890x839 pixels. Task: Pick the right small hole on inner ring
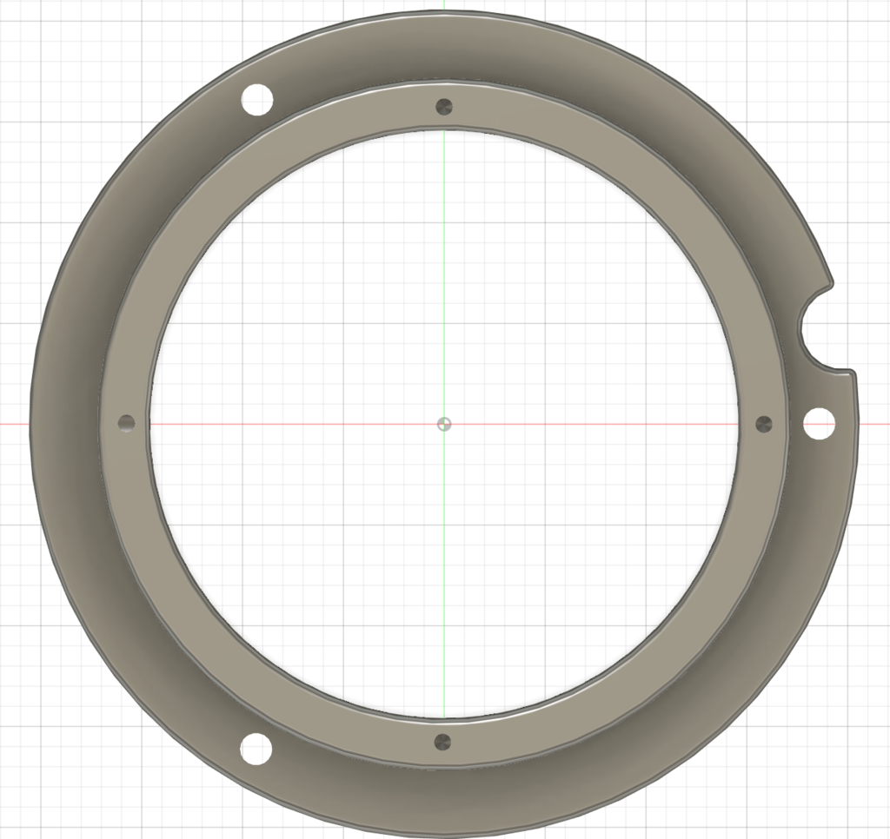764,424
